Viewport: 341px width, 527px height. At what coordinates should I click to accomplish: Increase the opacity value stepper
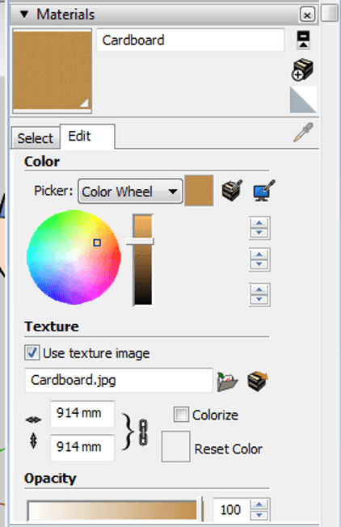259,504
